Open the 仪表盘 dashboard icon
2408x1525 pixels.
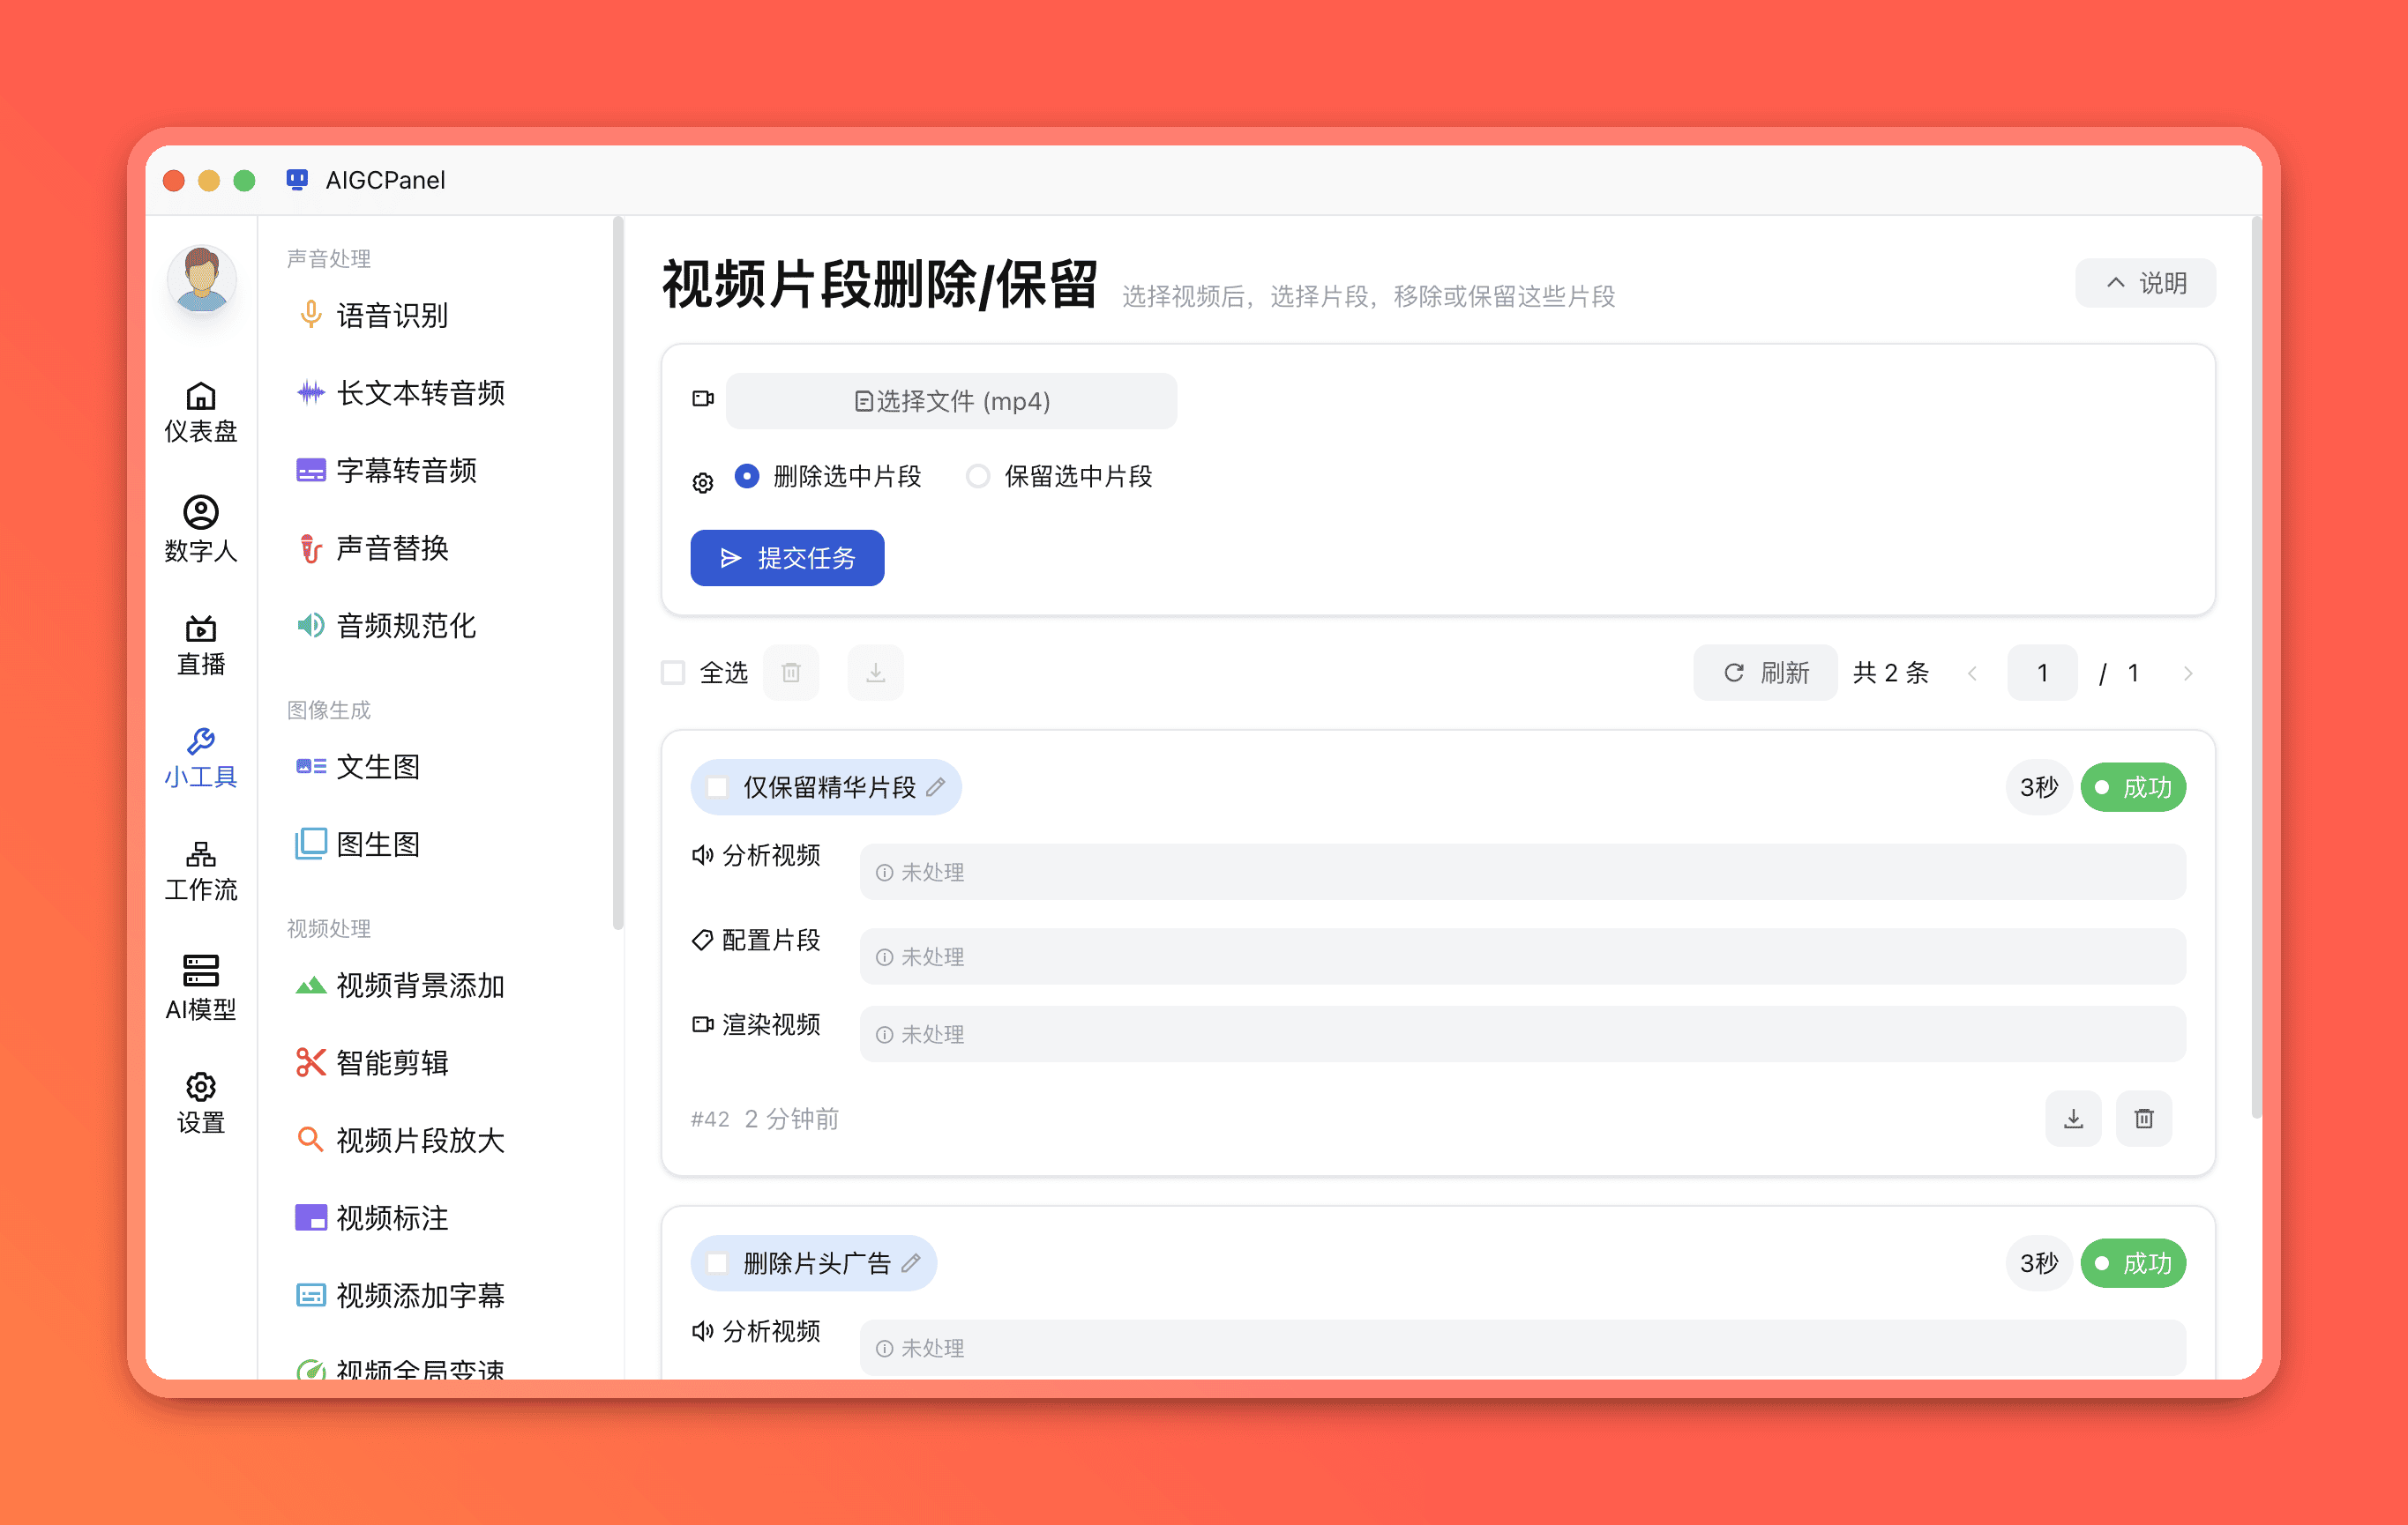(200, 411)
